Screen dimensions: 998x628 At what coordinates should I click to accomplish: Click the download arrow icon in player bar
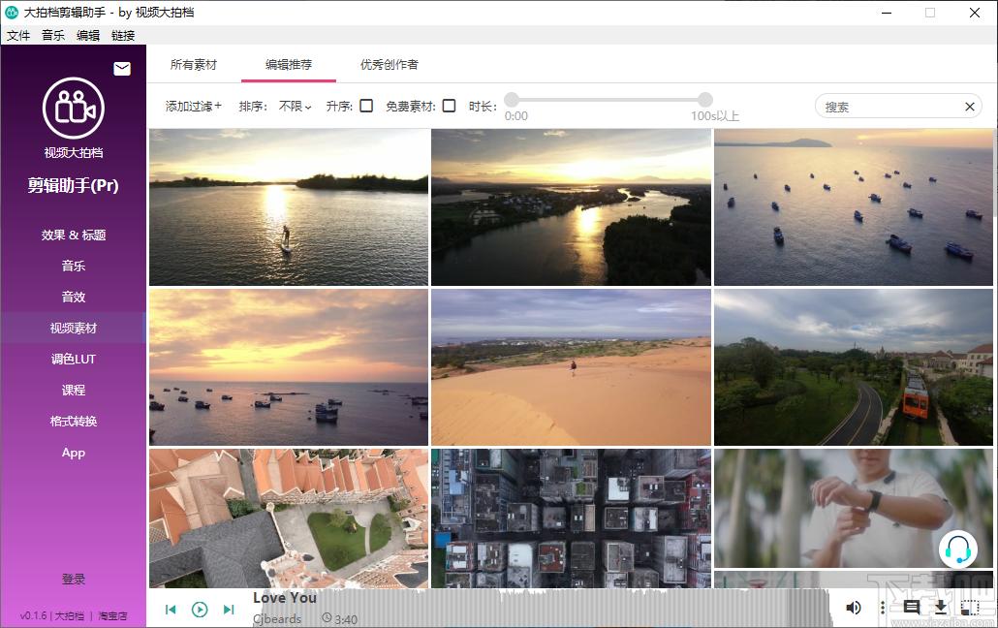(x=940, y=607)
